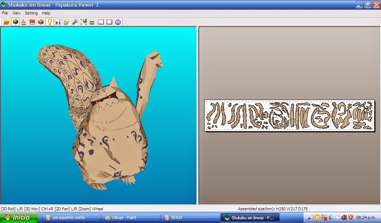Click the green cube fit-view icon
The height and width of the screenshot is (223, 381).
pos(84,22)
